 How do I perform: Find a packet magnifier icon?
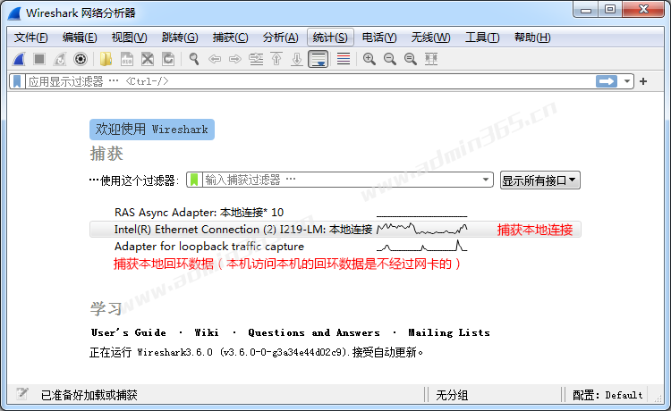point(194,59)
